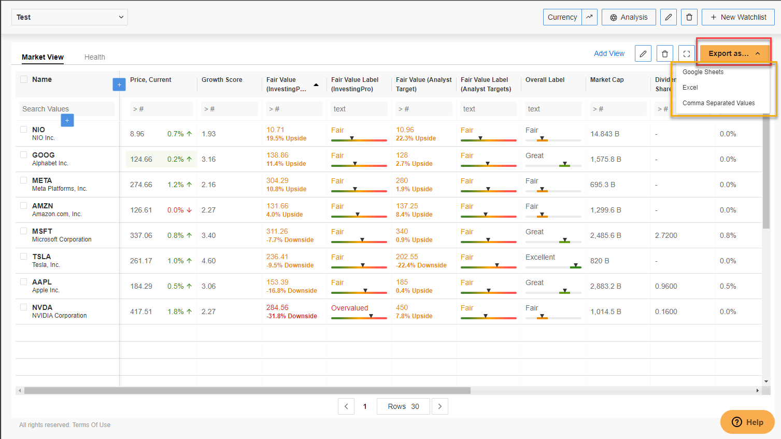This screenshot has width=781, height=439.
Task: Switch to the Health tab
Action: point(95,57)
